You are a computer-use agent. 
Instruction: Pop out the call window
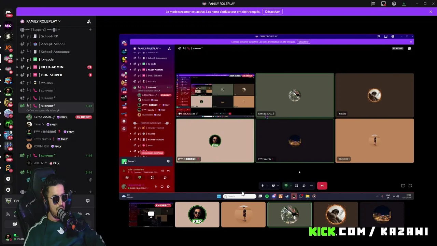coord(403,186)
